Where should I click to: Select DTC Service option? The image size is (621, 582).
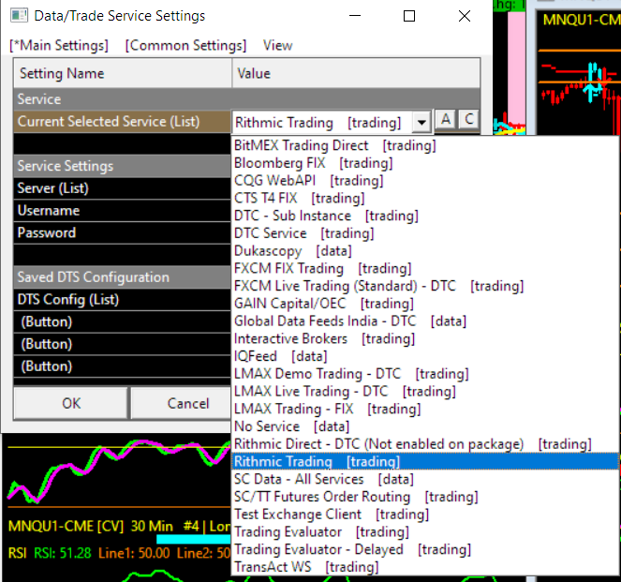point(424,233)
